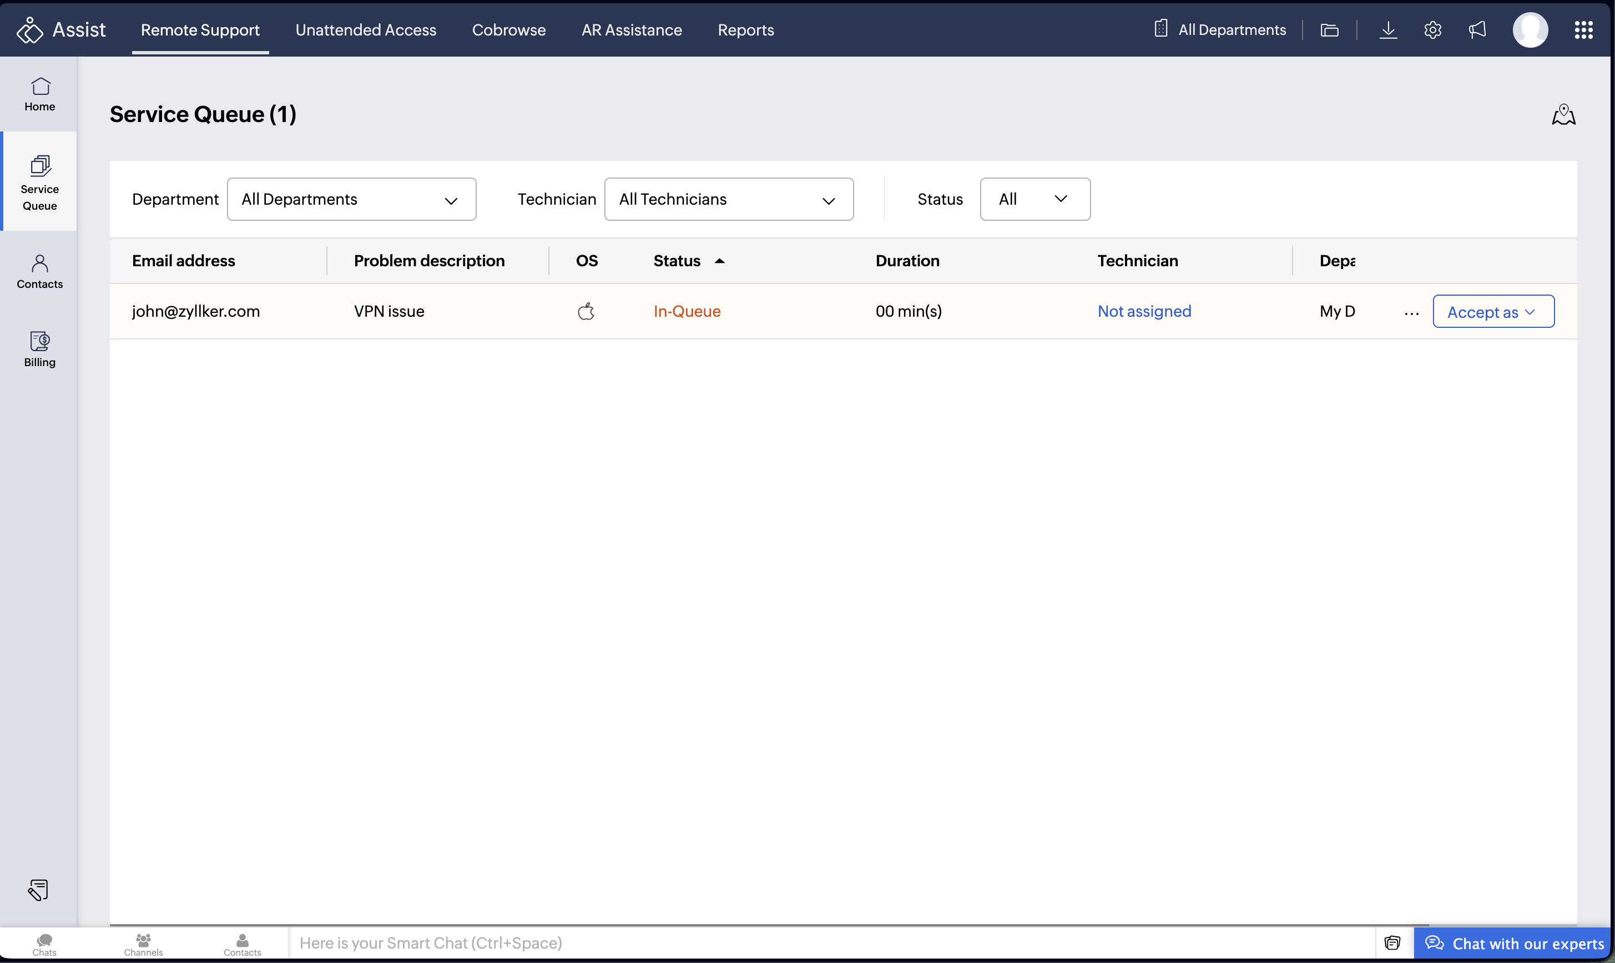Image resolution: width=1615 pixels, height=963 pixels.
Task: Click the Smart Chat input field
Action: [831, 943]
